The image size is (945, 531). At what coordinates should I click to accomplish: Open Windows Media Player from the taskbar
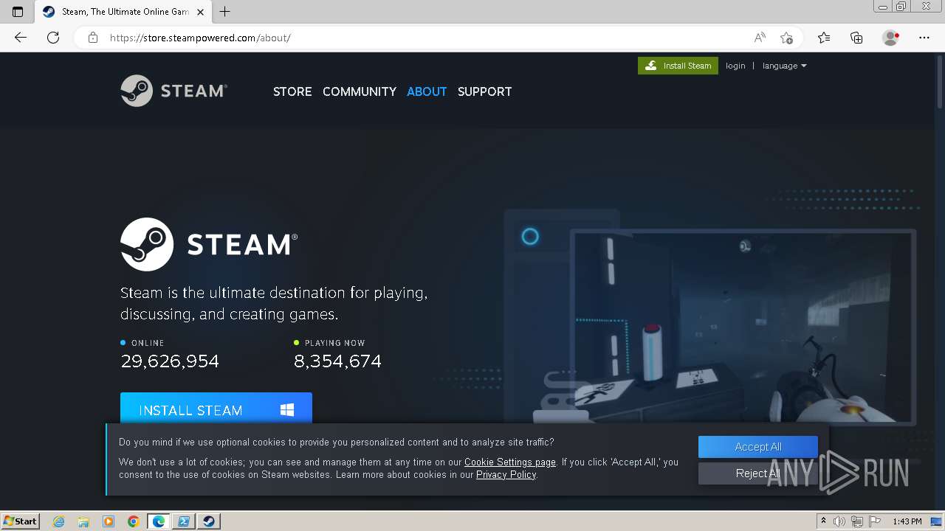coord(109,521)
